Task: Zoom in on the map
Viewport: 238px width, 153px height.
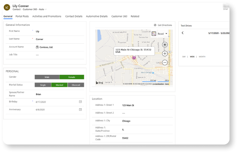Action: (165, 54)
